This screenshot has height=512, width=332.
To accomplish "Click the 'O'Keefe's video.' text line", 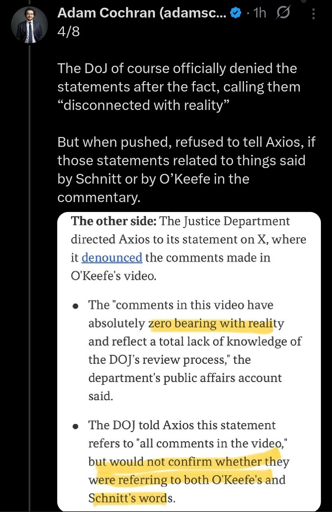I will click(x=114, y=276).
